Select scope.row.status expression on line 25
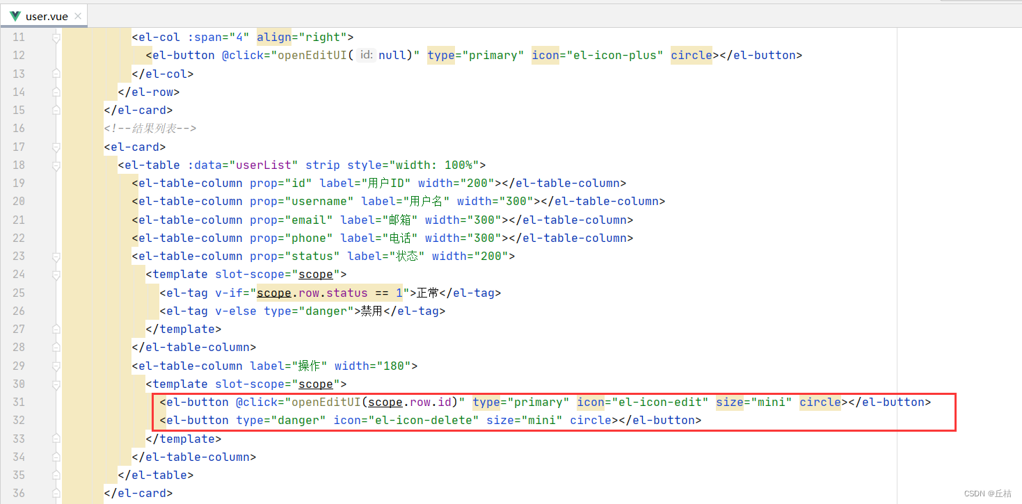The image size is (1022, 504). pos(309,293)
